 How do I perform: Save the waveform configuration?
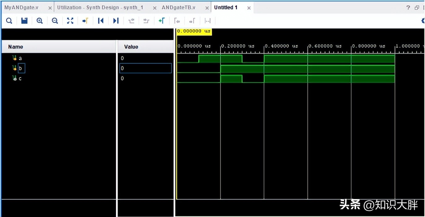(x=24, y=21)
